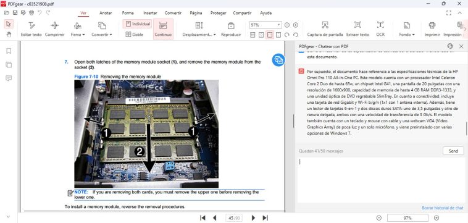
Task: Click the fit height view icon
Action: 278,35
